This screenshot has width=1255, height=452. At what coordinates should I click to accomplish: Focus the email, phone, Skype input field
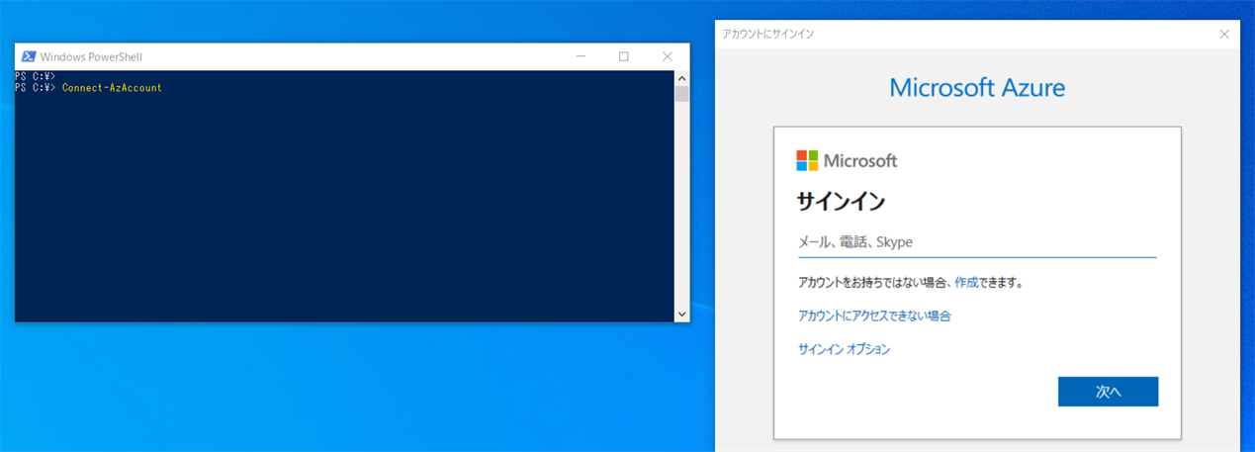(x=976, y=241)
